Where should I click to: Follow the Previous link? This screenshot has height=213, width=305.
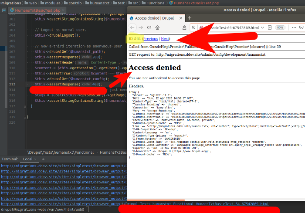pos(151,39)
